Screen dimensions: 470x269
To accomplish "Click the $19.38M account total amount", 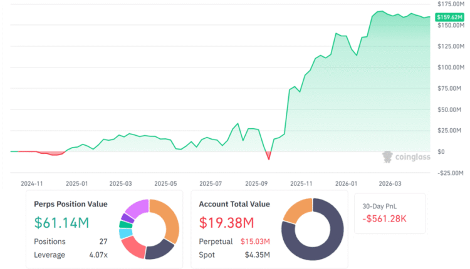I will pyautogui.click(x=226, y=222).
